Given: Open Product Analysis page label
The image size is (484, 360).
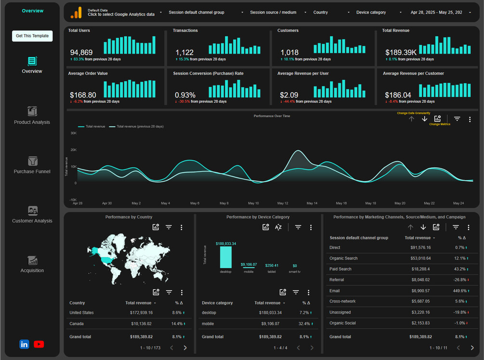Looking at the screenshot, I should point(32,122).
